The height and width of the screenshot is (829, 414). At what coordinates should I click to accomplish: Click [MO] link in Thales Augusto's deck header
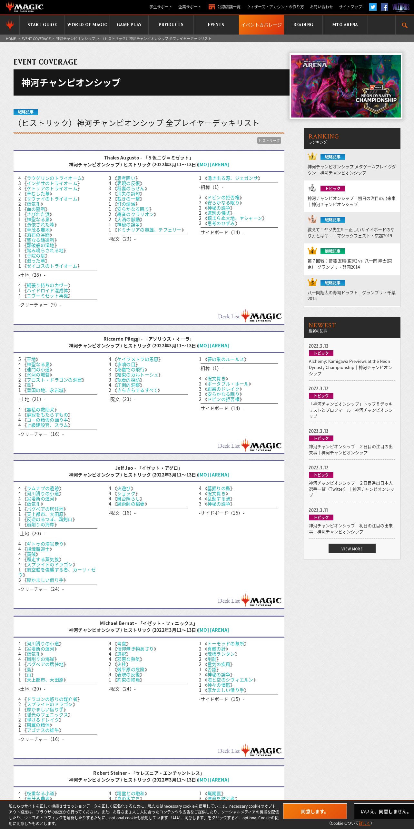point(203,165)
